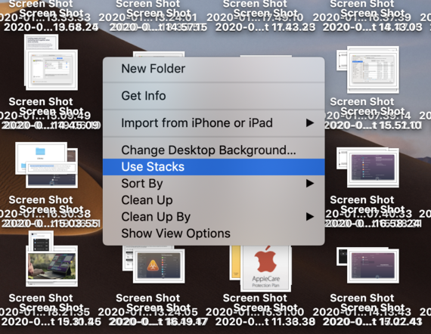431x334 pixels.
Task: Click Change Desktop Background…
Action: [213, 150]
